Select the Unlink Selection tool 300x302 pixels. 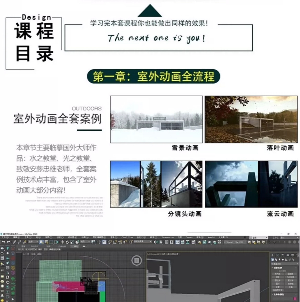(x=19, y=242)
